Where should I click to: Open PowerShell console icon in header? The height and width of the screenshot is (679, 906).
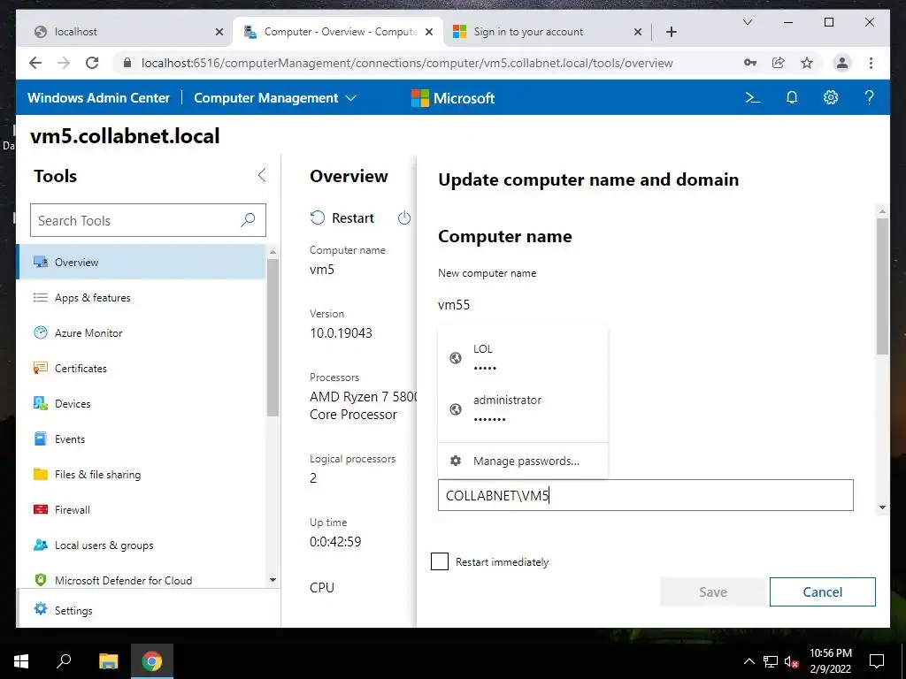tap(752, 97)
